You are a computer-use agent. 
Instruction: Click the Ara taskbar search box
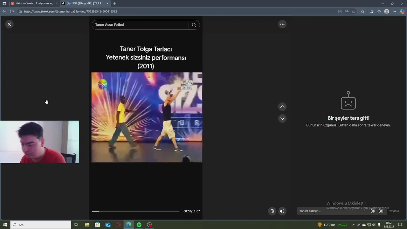(x=41, y=225)
